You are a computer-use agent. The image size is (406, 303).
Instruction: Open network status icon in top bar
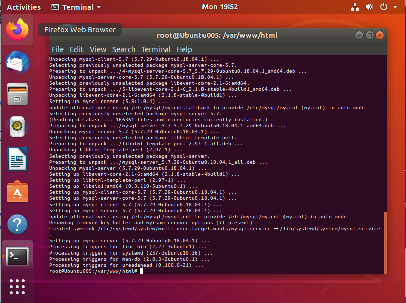tap(355, 7)
